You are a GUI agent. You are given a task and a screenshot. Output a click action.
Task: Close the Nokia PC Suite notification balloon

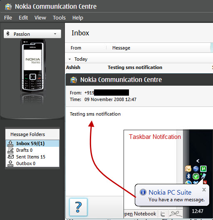(204, 190)
